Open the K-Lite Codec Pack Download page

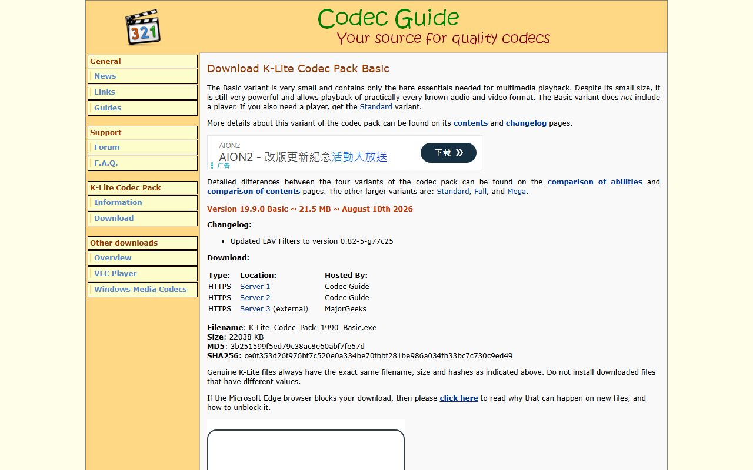click(x=143, y=219)
